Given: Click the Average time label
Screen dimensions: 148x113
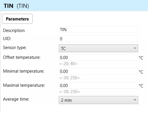Looking at the screenshot, I should pyautogui.click(x=16, y=99).
